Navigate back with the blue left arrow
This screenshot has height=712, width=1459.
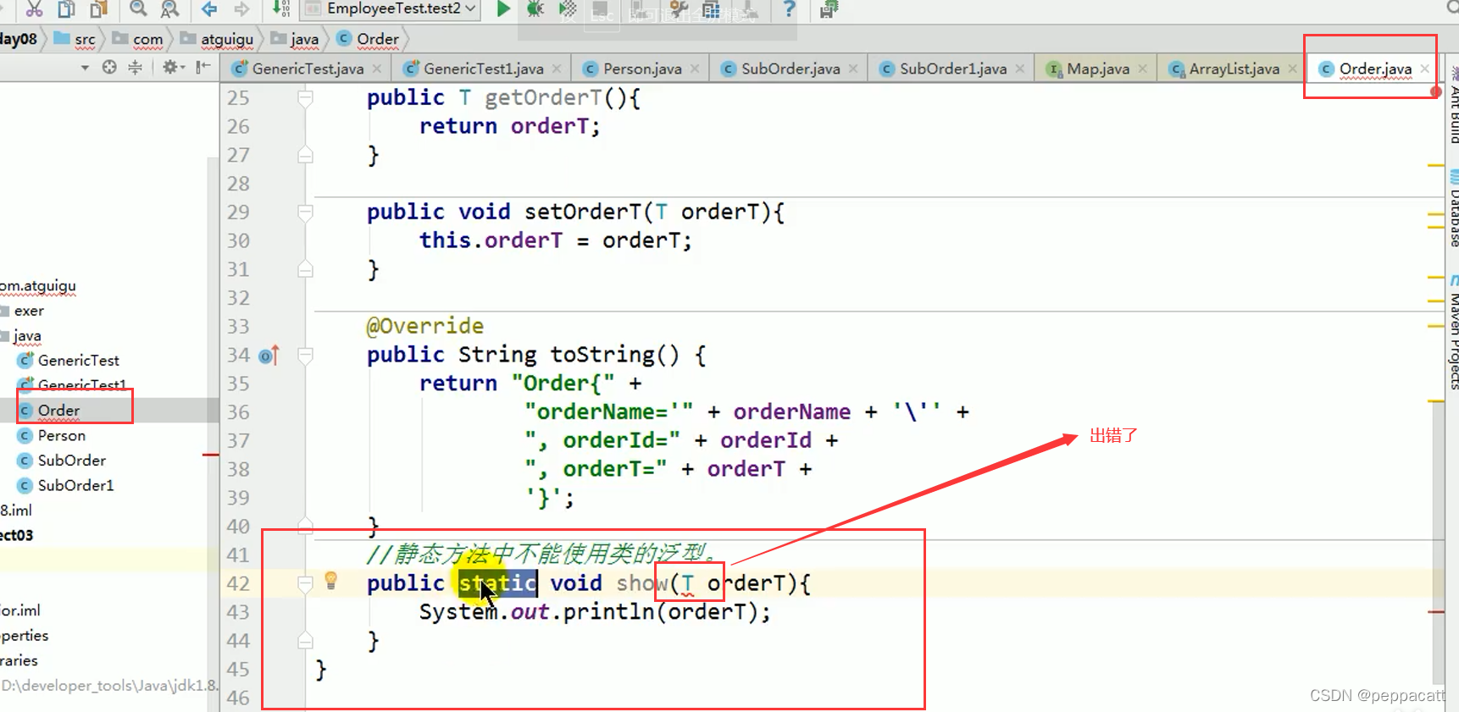pyautogui.click(x=209, y=8)
